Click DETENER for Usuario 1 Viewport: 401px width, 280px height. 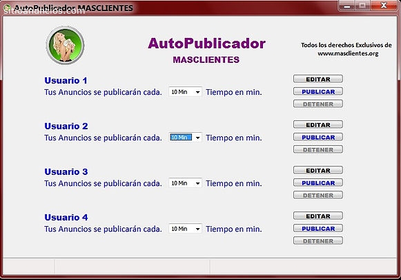318,104
